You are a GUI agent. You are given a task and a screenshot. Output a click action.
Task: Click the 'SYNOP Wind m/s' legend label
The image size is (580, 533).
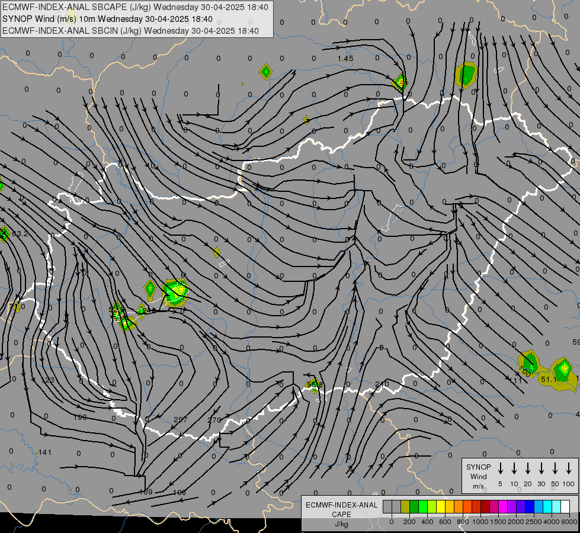(x=478, y=476)
